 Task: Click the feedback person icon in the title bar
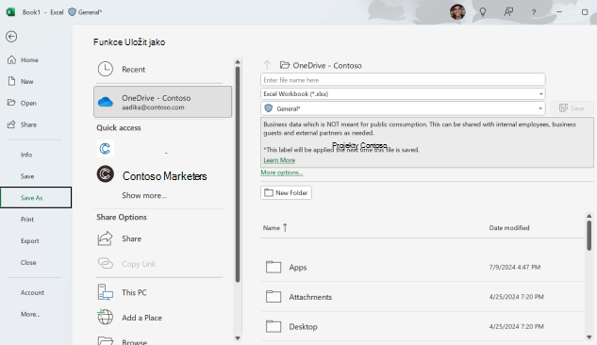[x=508, y=12]
